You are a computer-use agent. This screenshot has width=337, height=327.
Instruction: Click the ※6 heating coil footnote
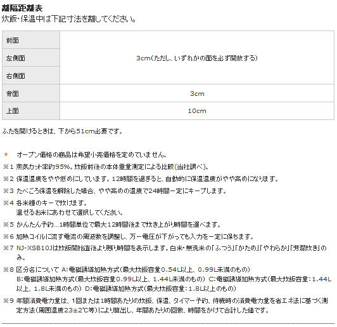[x=129, y=237]
